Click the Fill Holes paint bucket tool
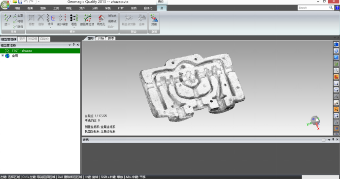This screenshot has width=340, height=179. (101, 20)
